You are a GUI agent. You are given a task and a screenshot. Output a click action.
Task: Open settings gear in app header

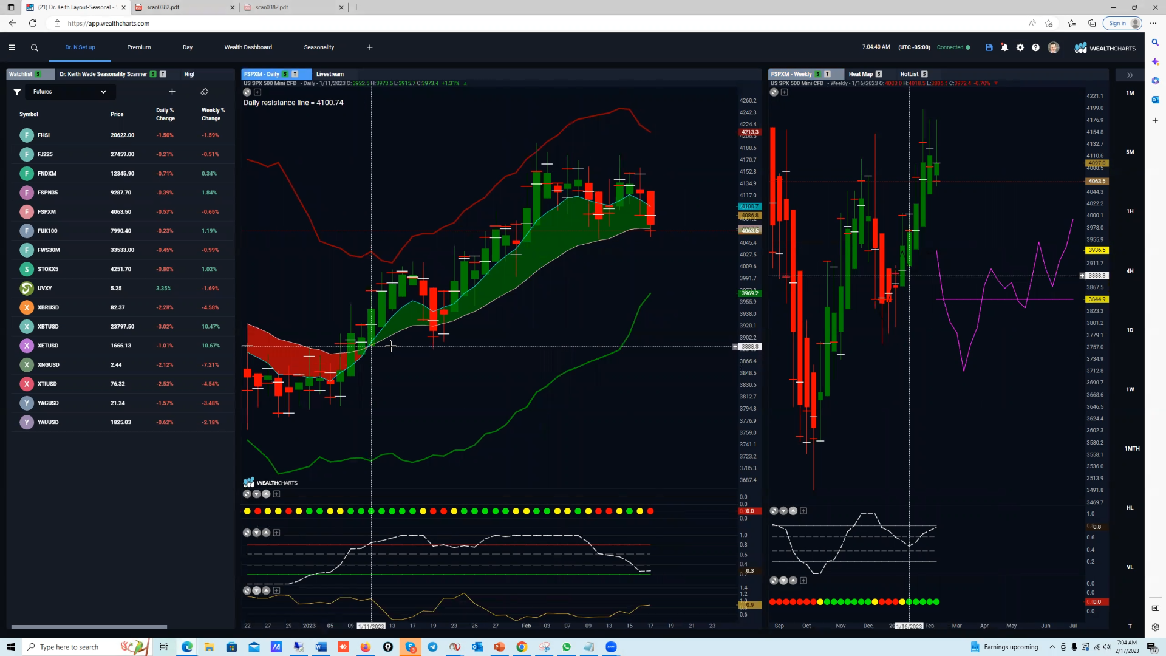(1020, 47)
